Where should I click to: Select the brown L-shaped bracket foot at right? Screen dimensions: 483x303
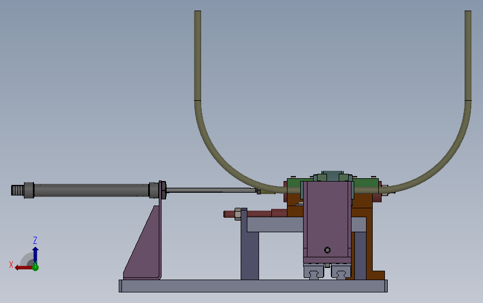(x=379, y=275)
